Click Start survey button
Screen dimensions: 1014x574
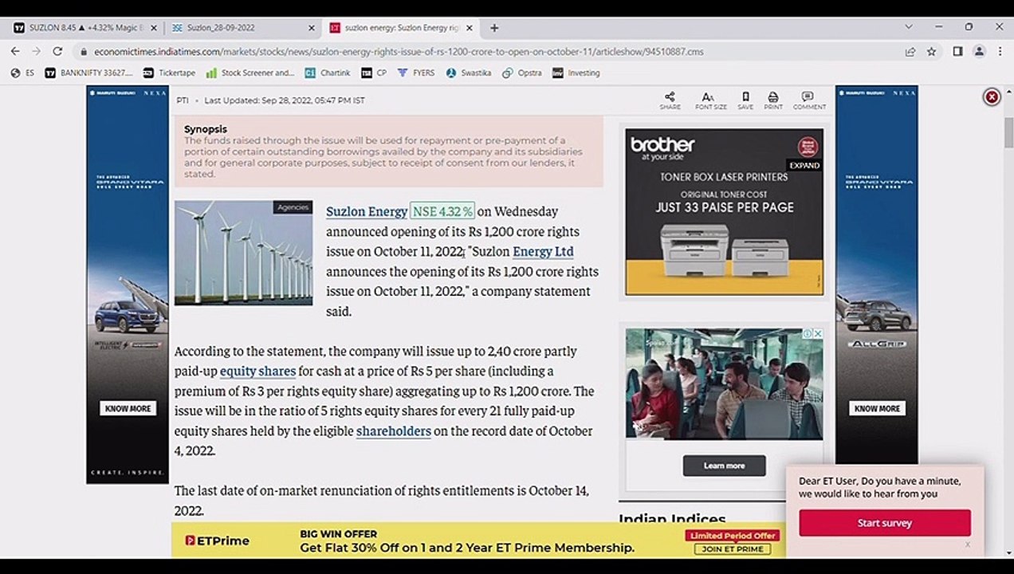point(885,523)
